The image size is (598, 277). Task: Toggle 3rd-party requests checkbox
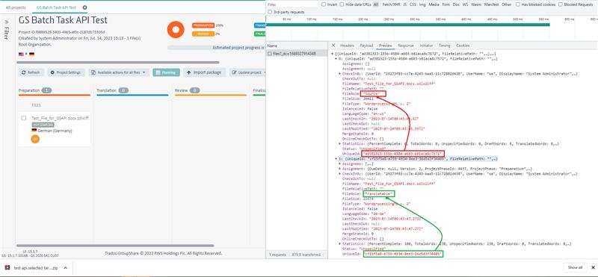[x=271, y=12]
